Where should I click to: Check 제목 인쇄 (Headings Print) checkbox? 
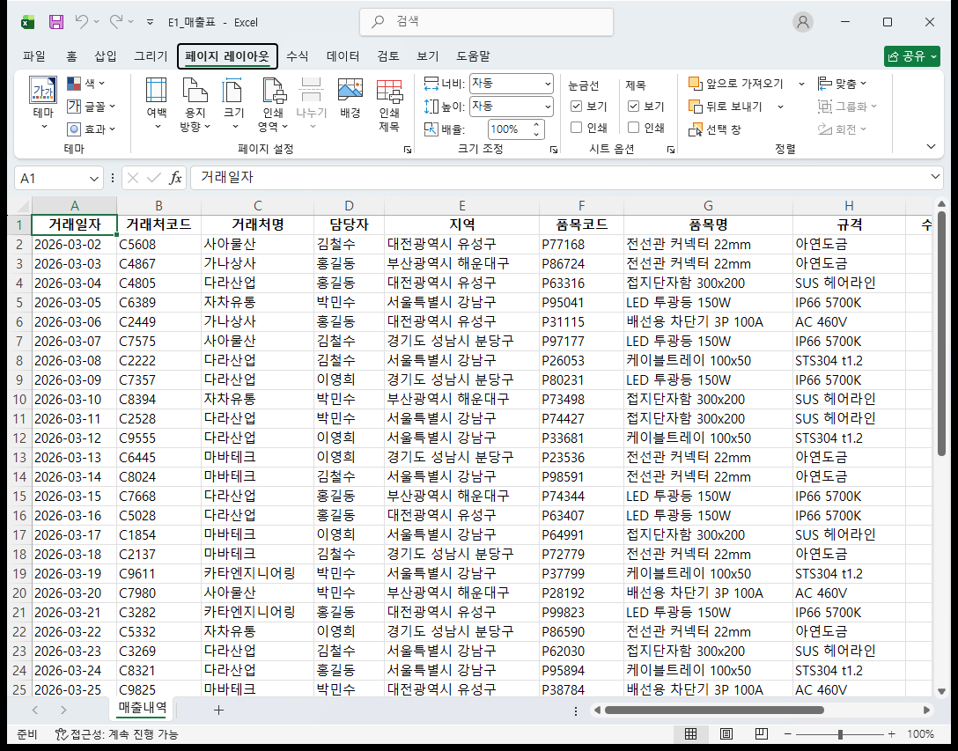[634, 128]
